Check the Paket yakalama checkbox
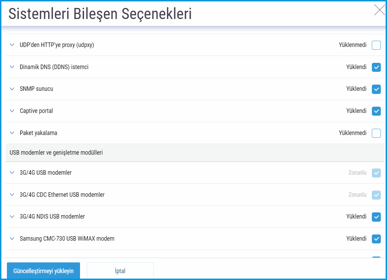Image resolution: width=387 pixels, height=280 pixels. point(376,133)
